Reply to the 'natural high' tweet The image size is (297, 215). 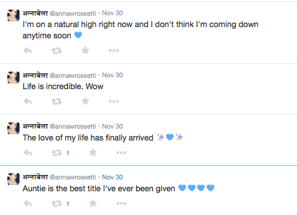coord(28,50)
